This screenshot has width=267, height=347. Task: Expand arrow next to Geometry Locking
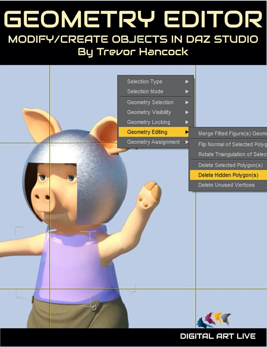[187, 122]
